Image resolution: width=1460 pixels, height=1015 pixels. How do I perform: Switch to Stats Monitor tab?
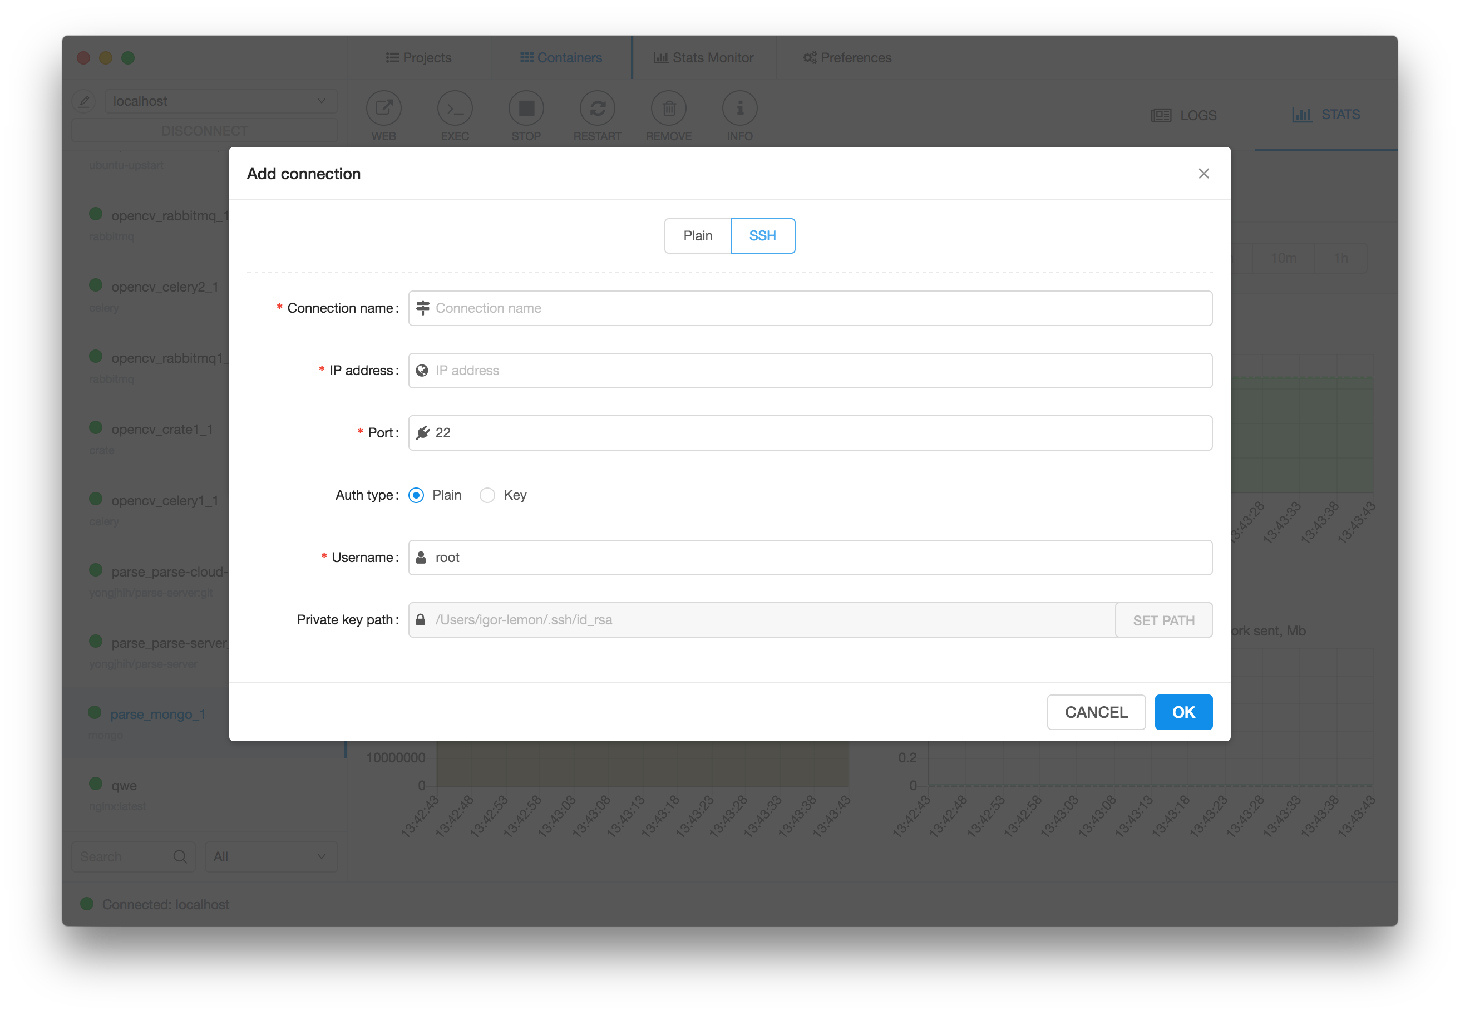[703, 58]
